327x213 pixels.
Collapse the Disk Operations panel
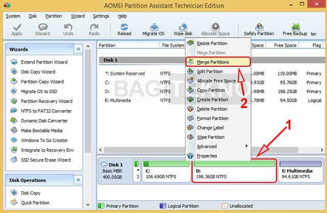78,180
